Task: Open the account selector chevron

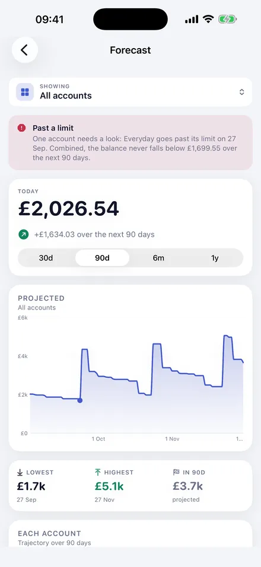Action: [242, 92]
